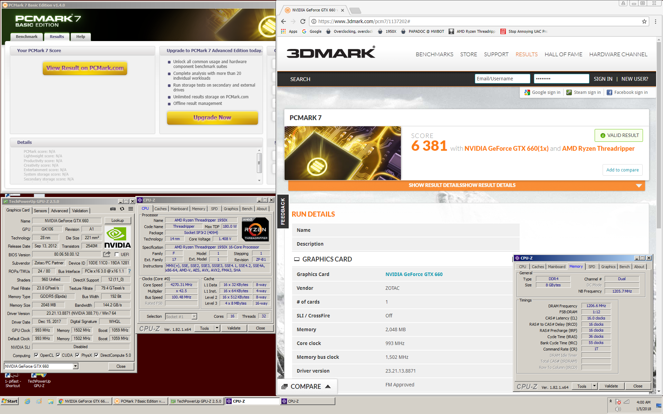
Task: Close the NVIDIA GeForce GTX 660 browser tab
Action: (343, 10)
